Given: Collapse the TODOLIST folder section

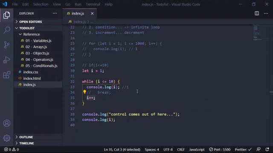Looking at the screenshot, I should pyautogui.click(x=27, y=28).
